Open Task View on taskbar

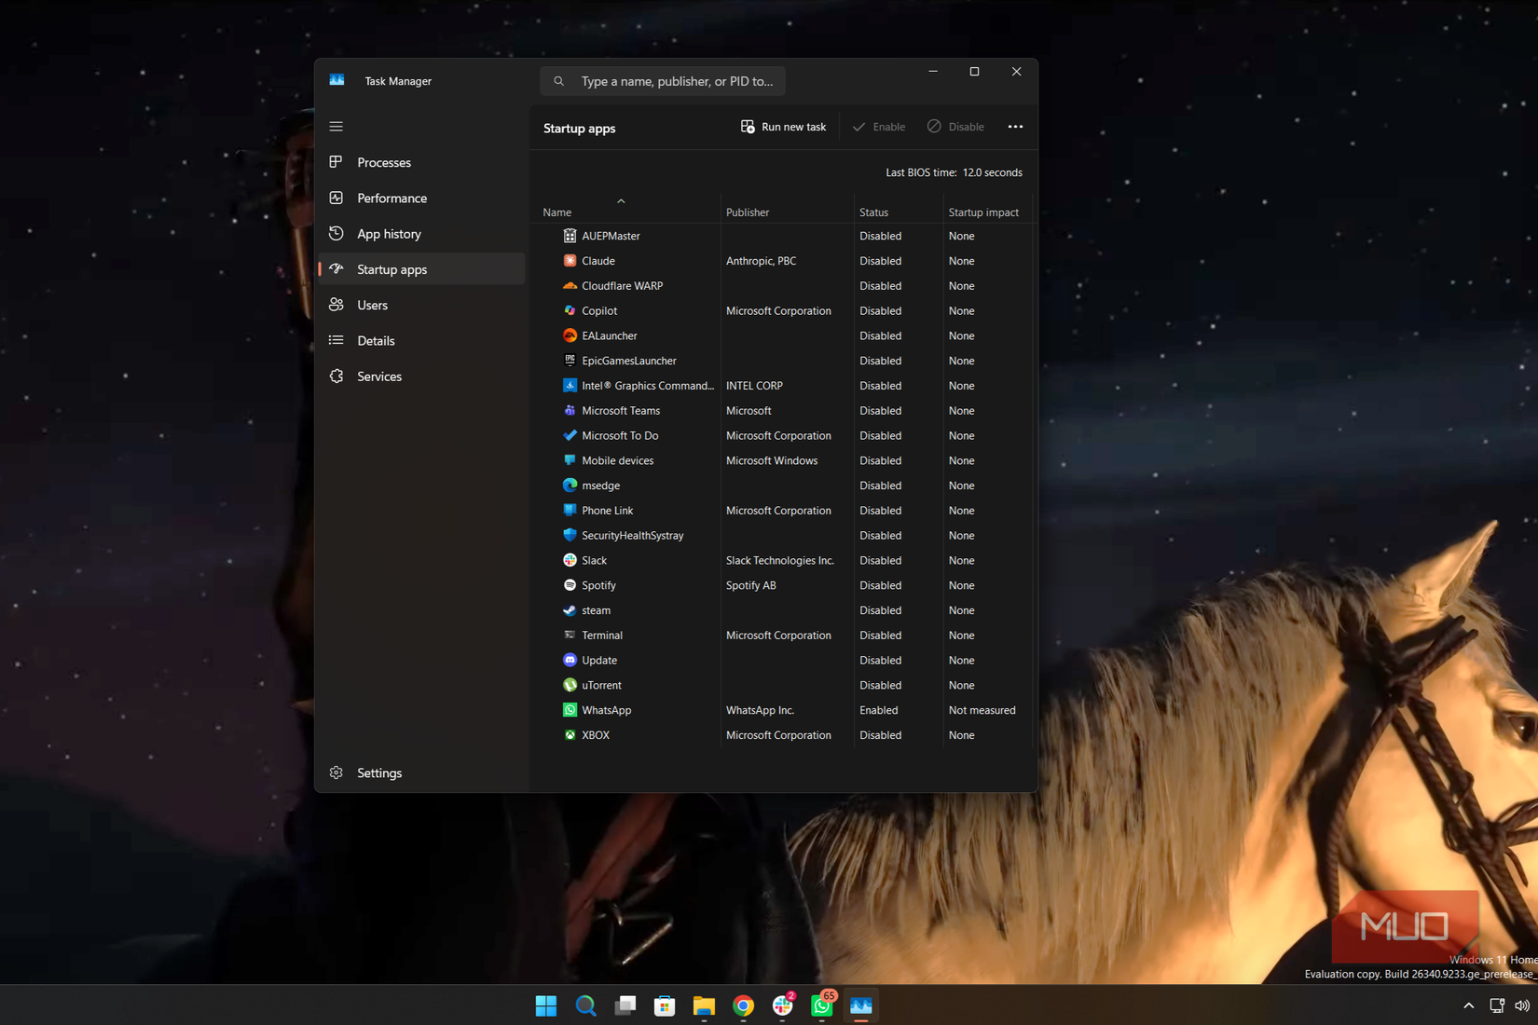pyautogui.click(x=625, y=1005)
